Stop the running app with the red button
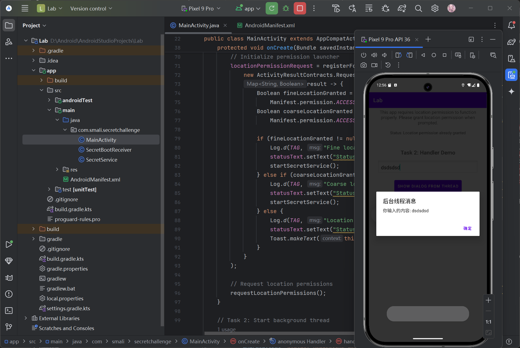Viewport: 520px width, 348px height. pyautogui.click(x=300, y=9)
